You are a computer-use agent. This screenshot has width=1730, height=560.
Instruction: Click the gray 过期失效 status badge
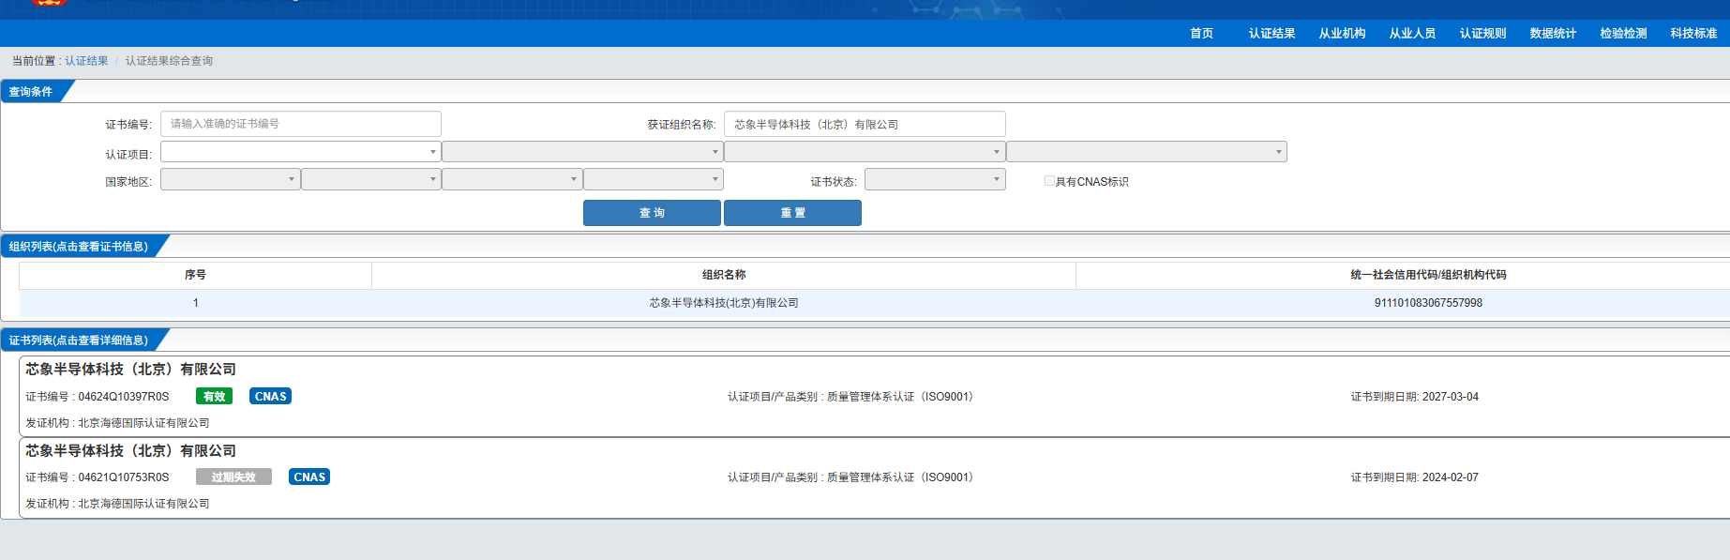pos(233,477)
